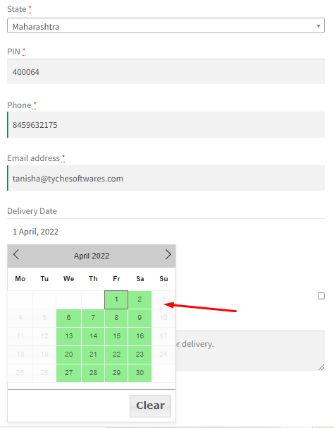Select April 2 in the calendar
The width and height of the screenshot is (334, 428).
pos(140,299)
